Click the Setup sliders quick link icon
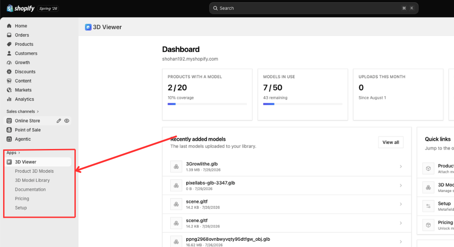Image resolution: width=454 pixels, height=247 pixels. click(428, 206)
